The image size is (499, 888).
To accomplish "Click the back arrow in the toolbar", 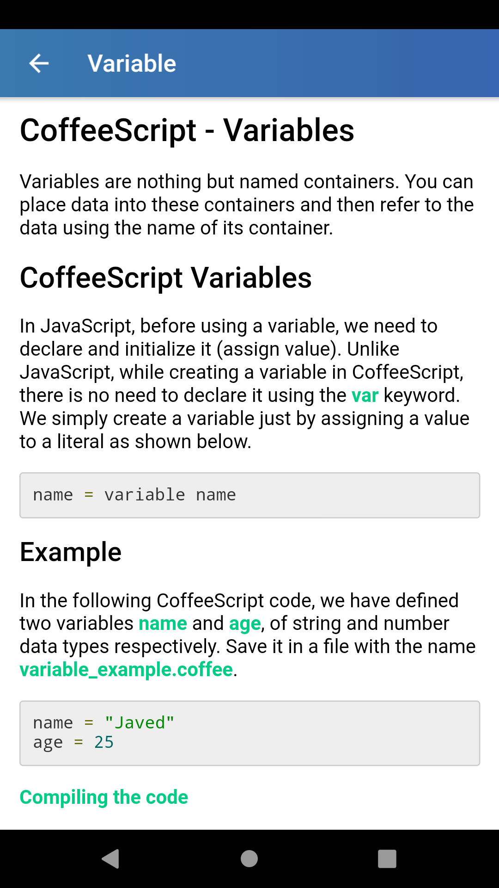I will coord(38,63).
